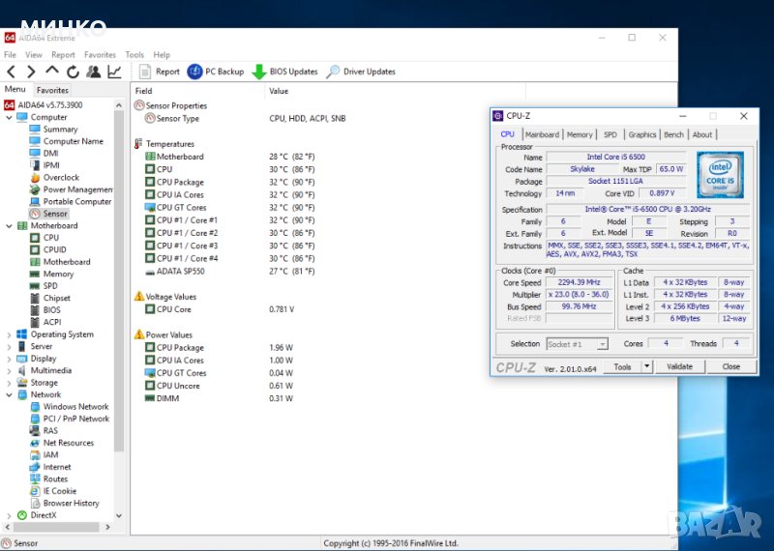Open Driver Updates from the toolbar
774x551 pixels.
tap(360, 72)
